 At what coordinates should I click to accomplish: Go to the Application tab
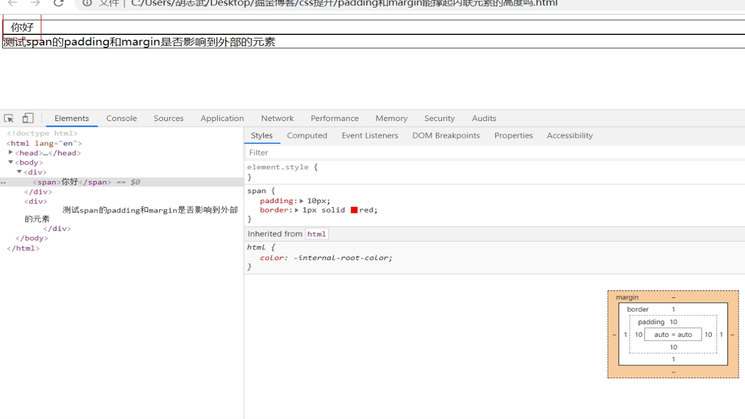tap(222, 118)
